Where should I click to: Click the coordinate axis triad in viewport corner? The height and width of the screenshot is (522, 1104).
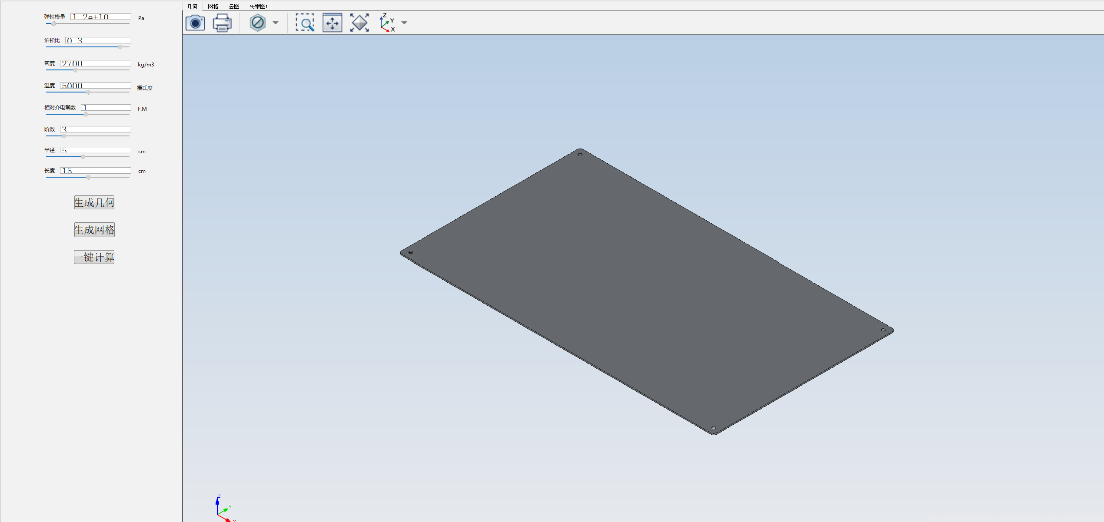[x=225, y=508]
